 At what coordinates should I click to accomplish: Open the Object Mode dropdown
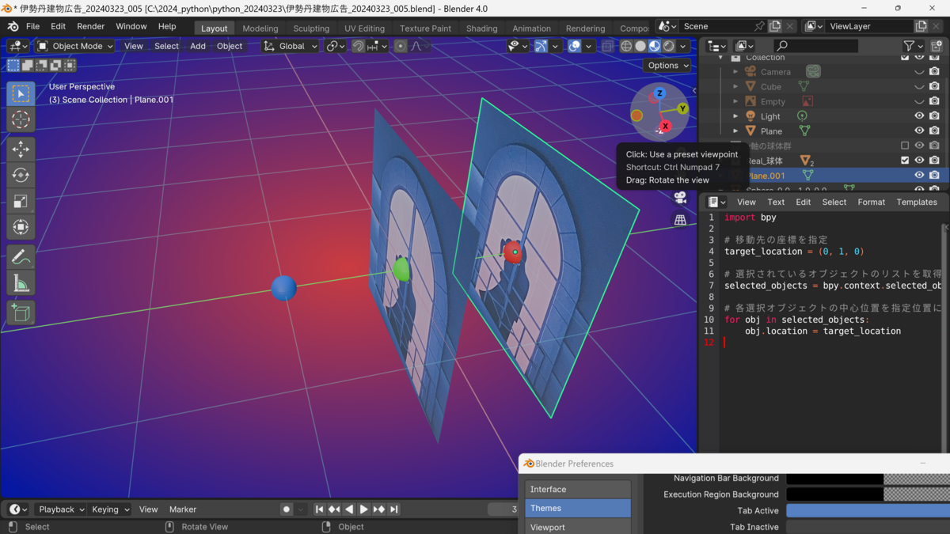coord(74,46)
